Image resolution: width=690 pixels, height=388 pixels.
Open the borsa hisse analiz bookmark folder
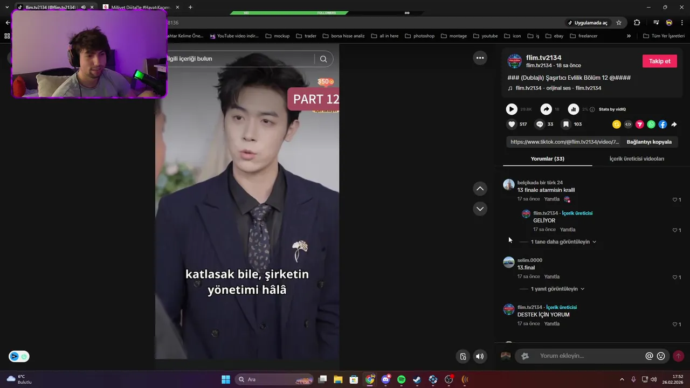(344, 36)
